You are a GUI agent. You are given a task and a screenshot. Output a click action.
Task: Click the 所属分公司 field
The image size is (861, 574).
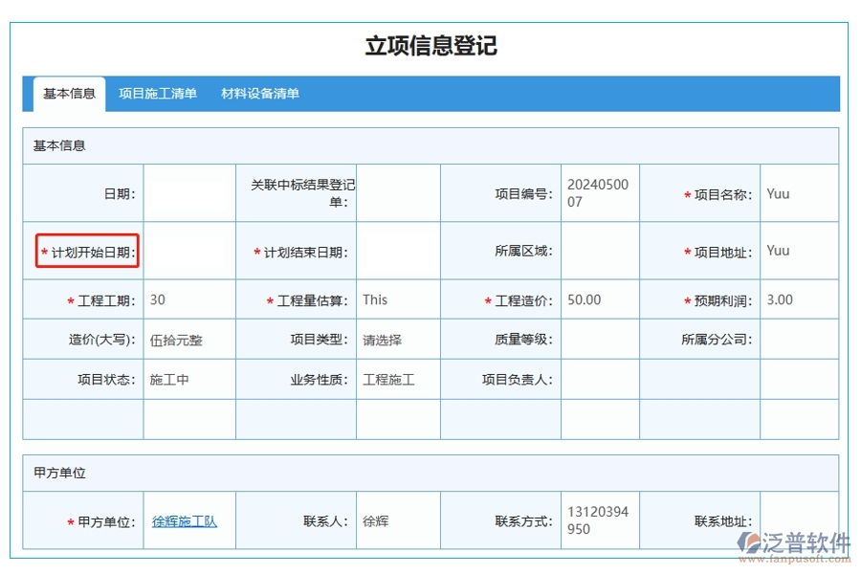click(x=800, y=339)
